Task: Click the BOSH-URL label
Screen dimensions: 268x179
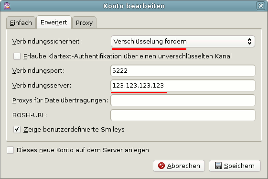Action: coord(30,115)
